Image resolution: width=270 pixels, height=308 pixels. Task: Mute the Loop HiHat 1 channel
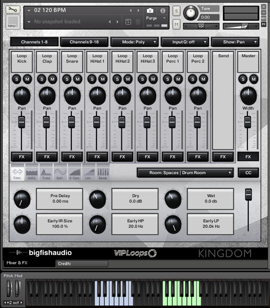click(102, 79)
